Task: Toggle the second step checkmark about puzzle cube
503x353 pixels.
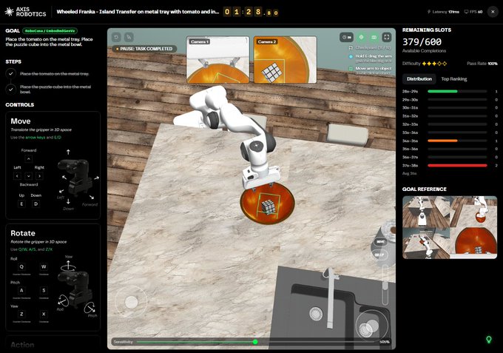Action: 11,90
